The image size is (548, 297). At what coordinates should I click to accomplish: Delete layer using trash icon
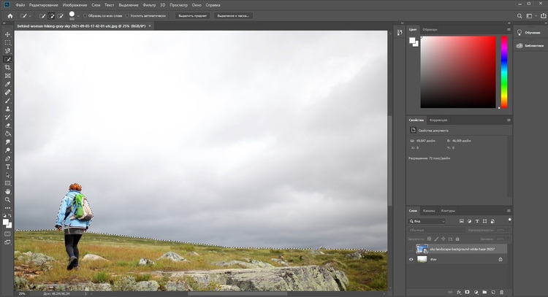pyautogui.click(x=502, y=291)
